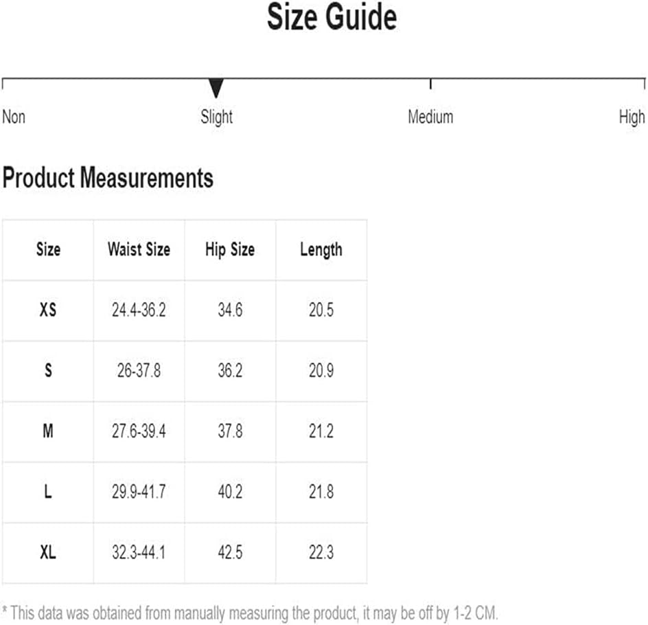Viewport: 648px width, 625px height.
Task: Click the Waist Size column header
Action: click(139, 249)
